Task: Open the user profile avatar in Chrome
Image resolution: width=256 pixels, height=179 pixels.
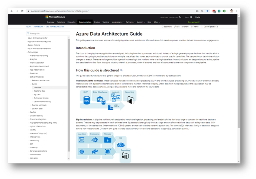Action: pos(231,11)
